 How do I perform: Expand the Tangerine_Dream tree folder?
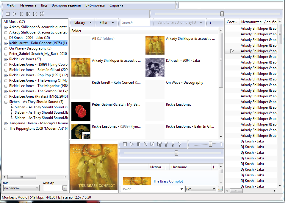pyautogui.click(x=6, y=123)
